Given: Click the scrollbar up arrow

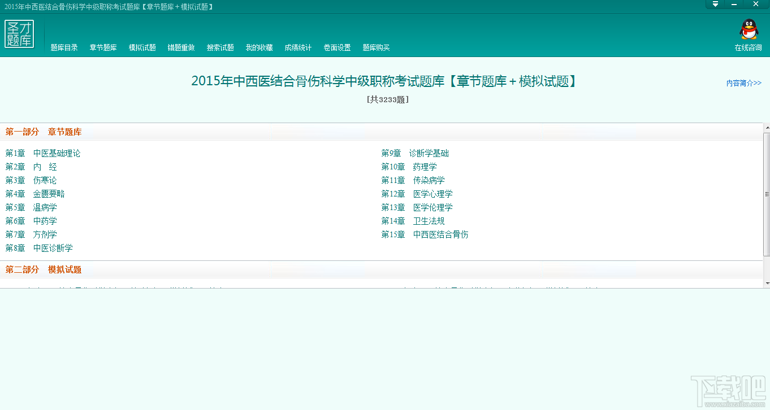Looking at the screenshot, I should [x=767, y=127].
